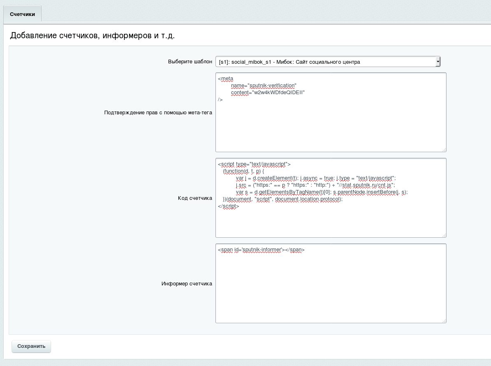
Task: Click the line with d.createElement(t)
Action: click(316, 178)
